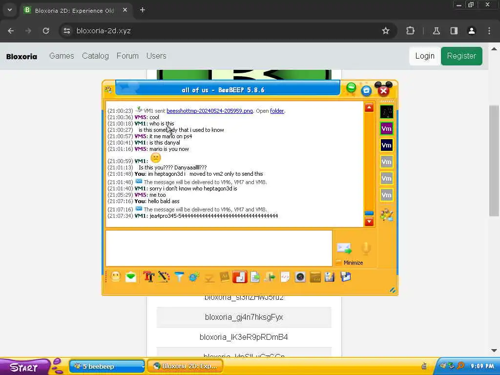
Task: Reload the bloxoria-2d.xyz page
Action: [x=46, y=31]
